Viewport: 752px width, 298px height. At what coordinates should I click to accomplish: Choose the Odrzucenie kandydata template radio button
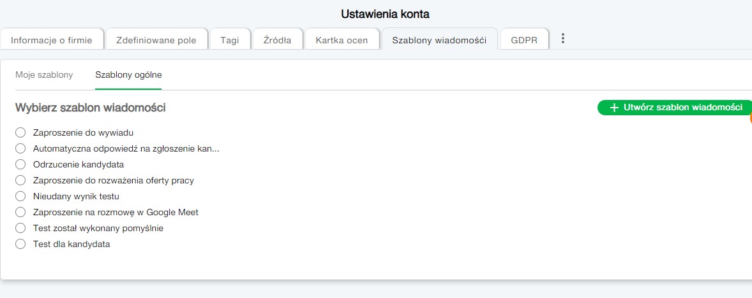(x=20, y=164)
